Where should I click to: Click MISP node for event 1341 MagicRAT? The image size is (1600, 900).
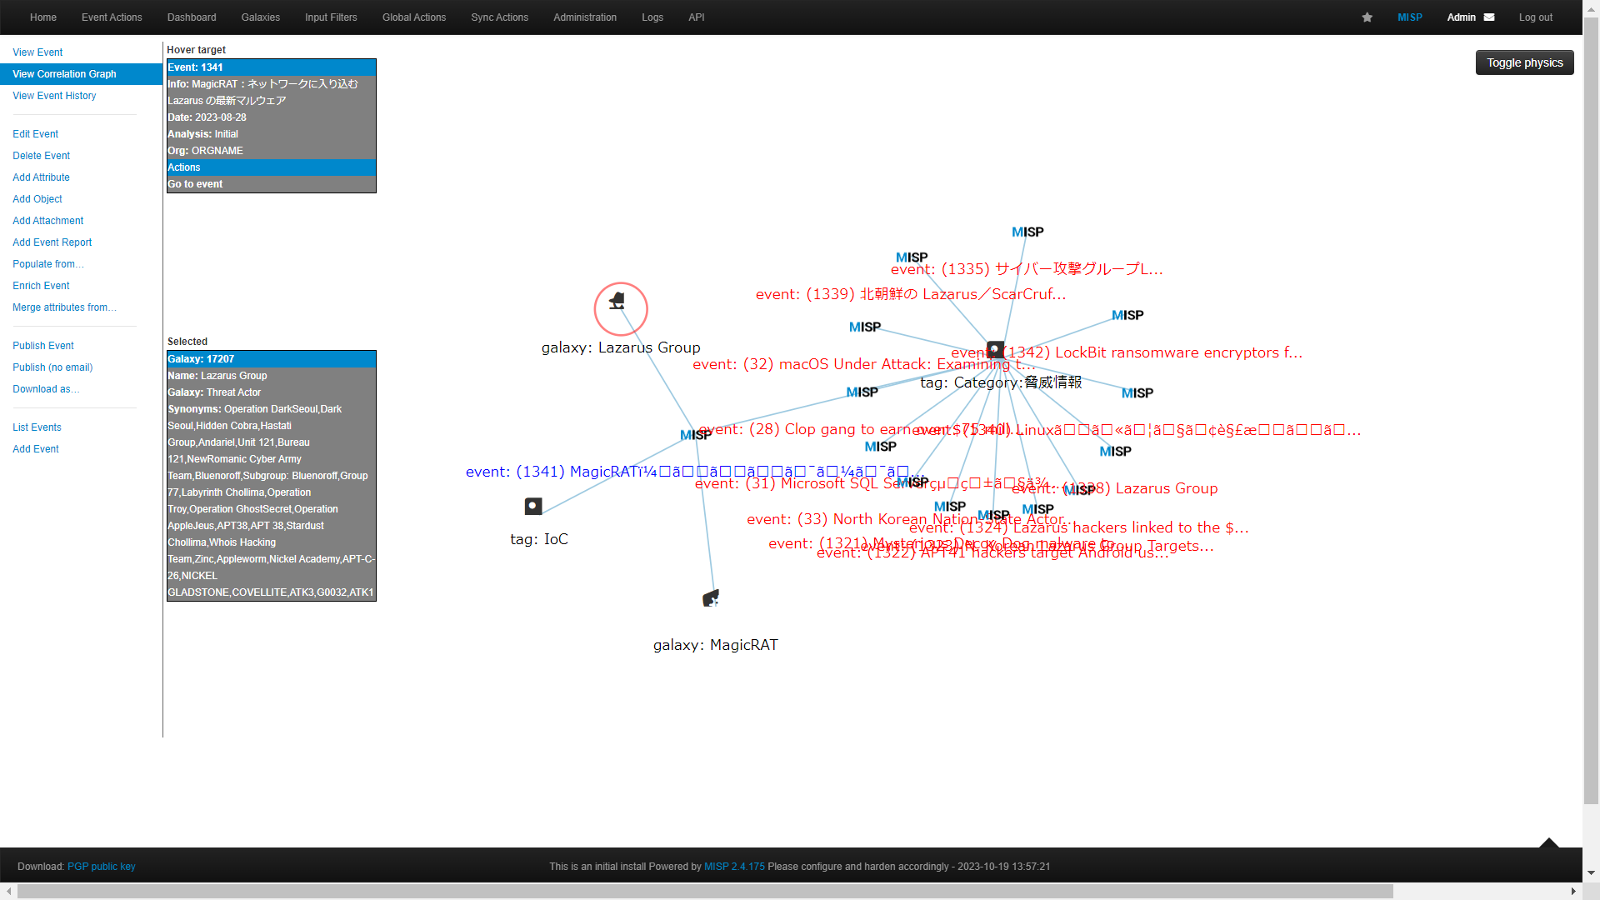tap(695, 435)
